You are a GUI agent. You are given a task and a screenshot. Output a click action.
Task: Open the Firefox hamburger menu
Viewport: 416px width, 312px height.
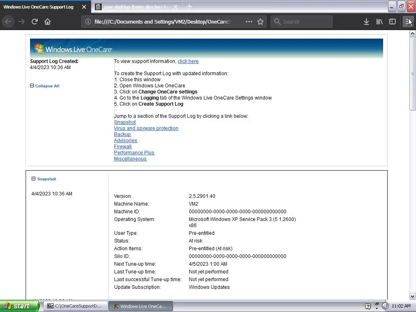point(408,22)
